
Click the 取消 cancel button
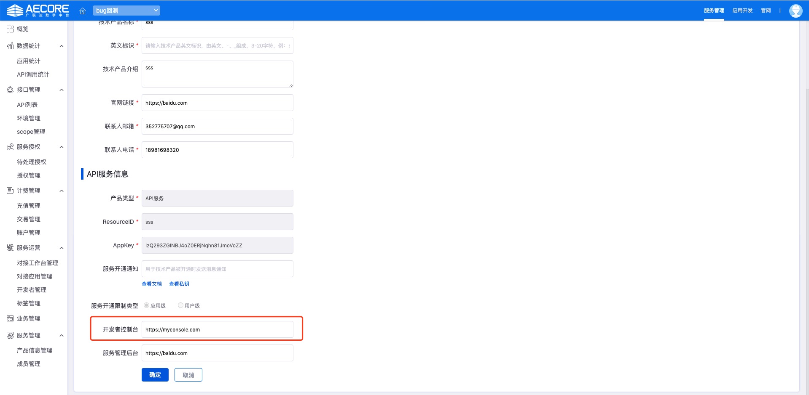(x=188, y=375)
